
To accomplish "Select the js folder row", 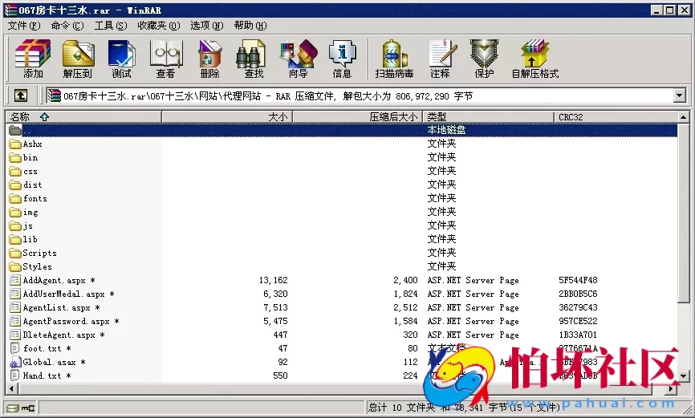I will 341,226.
